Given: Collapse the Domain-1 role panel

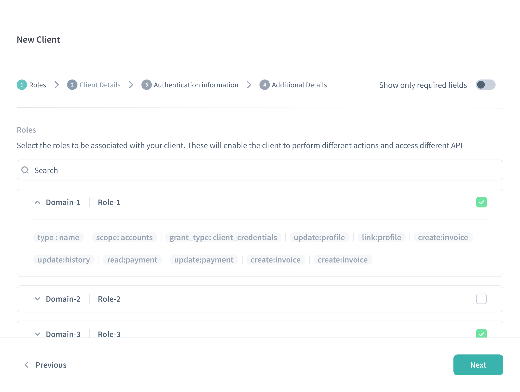Looking at the screenshot, I should click(37, 202).
